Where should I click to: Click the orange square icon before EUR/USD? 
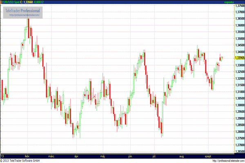(1, 2)
